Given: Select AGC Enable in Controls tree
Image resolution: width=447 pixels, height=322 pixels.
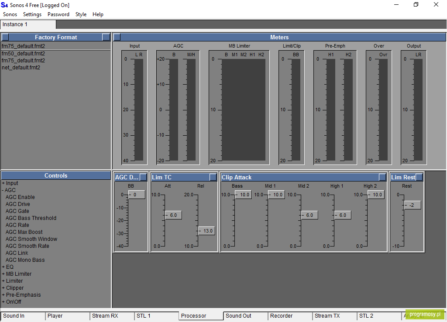Looking at the screenshot, I should click(20, 197).
